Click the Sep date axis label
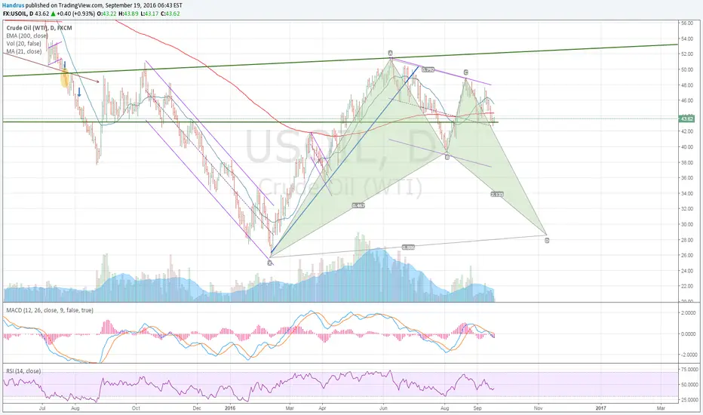Image resolution: width=703 pixels, height=415 pixels. pyautogui.click(x=477, y=408)
